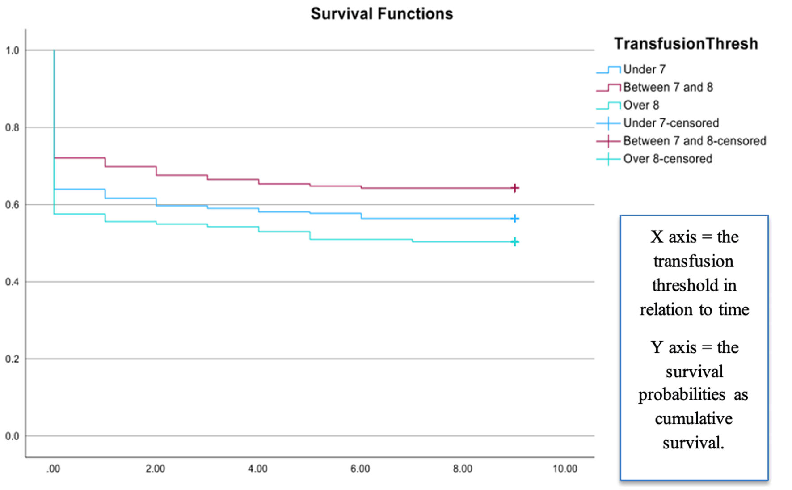Click the 6.00 tick label on the x axis
792x490 pixels.
pos(360,469)
